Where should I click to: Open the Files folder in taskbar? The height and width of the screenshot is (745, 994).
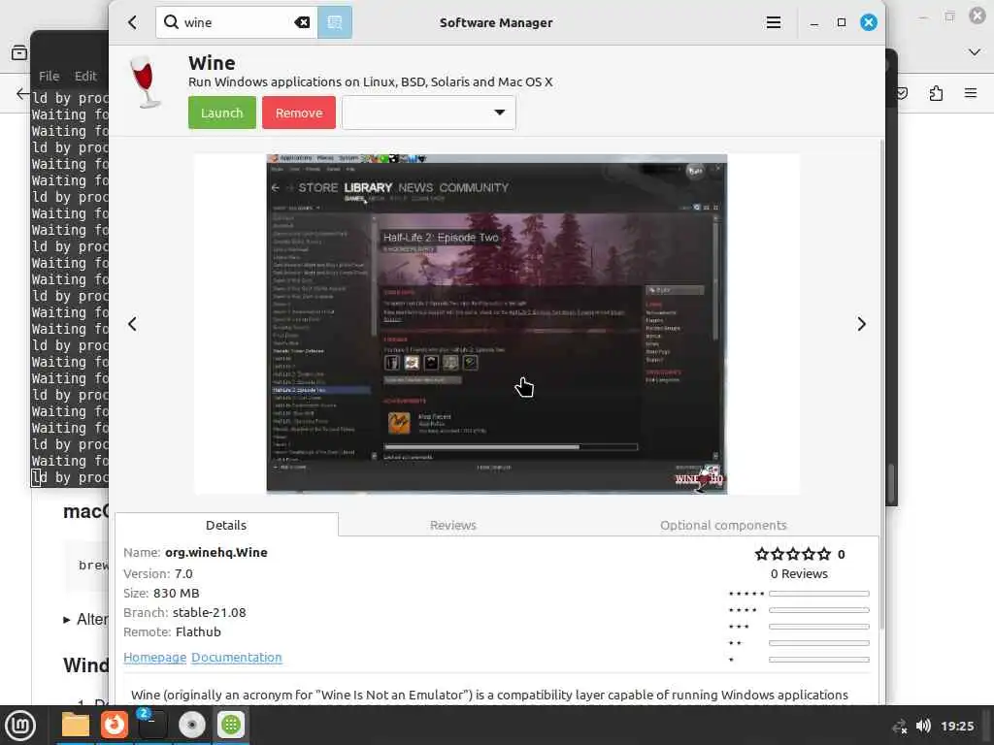[x=76, y=725]
